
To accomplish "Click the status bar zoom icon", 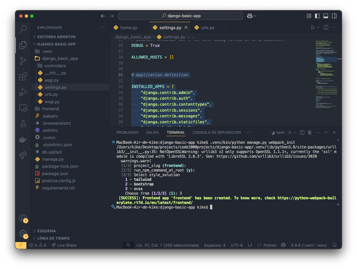I will point(128,245).
